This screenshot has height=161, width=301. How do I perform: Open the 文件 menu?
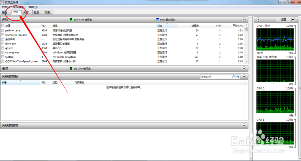(x=5, y=7)
